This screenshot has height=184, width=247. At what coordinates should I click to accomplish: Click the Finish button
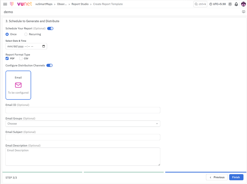[x=236, y=177]
